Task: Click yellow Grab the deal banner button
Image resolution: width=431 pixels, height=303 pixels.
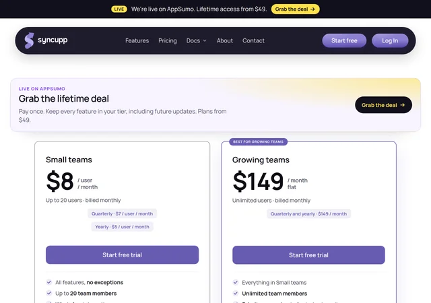Action: tap(295, 9)
